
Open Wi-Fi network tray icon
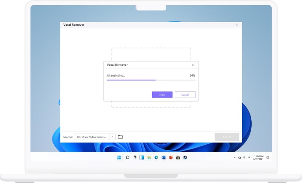tap(244, 157)
